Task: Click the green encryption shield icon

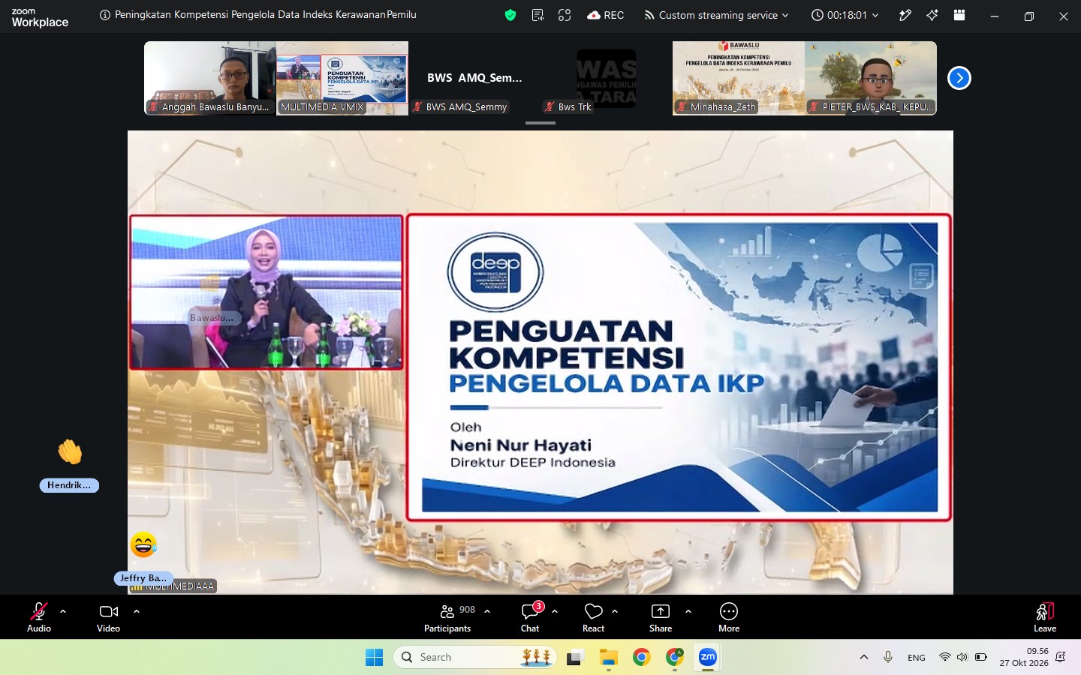Action: [510, 15]
